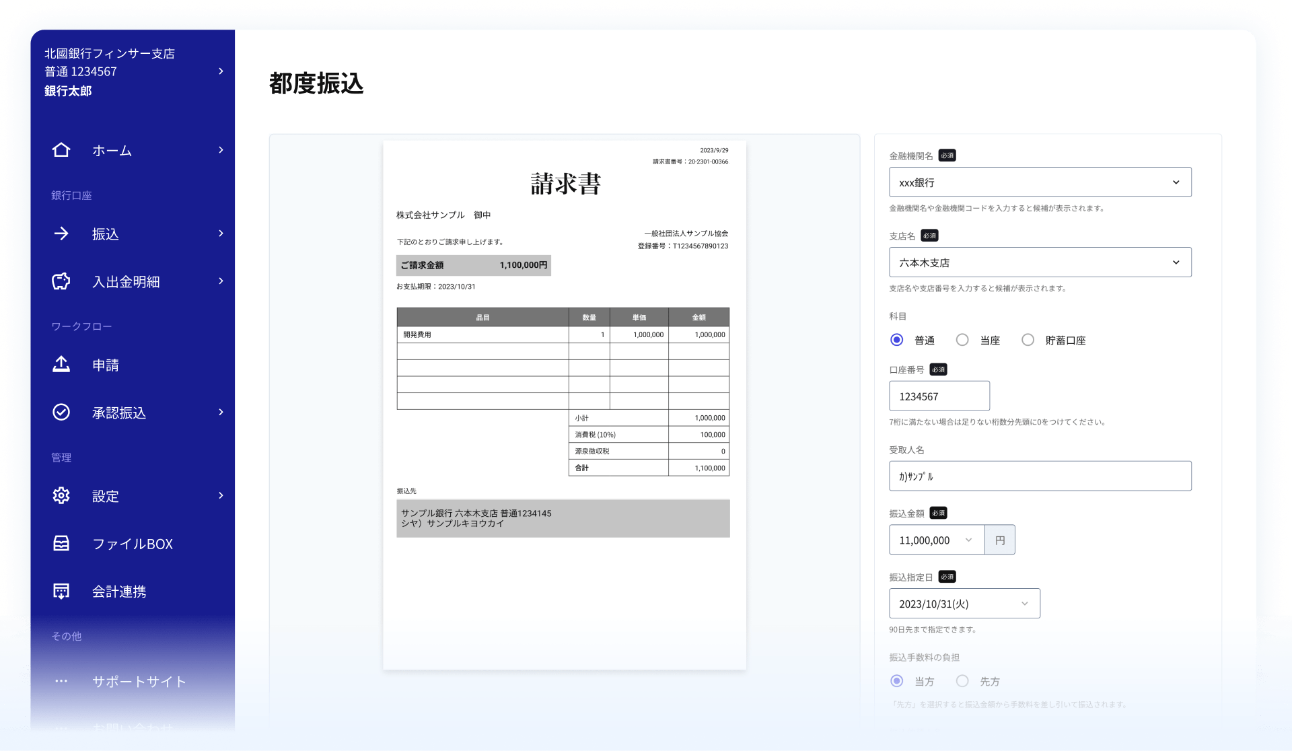Click the 申請 upload icon
Screen dimensions: 1292x751
[x=61, y=364]
